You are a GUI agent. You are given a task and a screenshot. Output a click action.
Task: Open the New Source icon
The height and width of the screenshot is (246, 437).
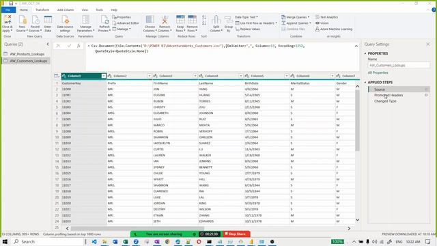pos(22,20)
